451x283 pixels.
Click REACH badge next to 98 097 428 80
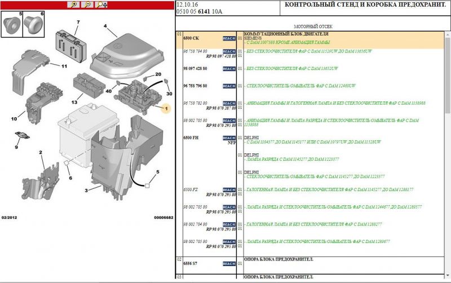229,69
